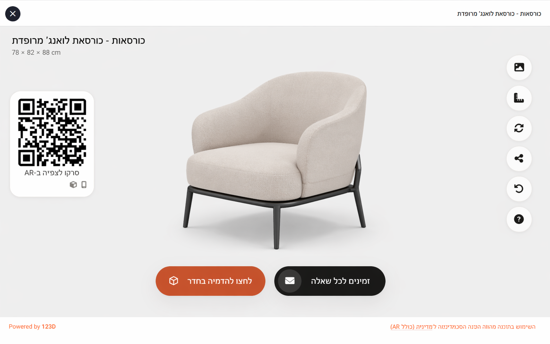Open the terms of use link at bottom right
This screenshot has width=550, height=344.
[x=463, y=327]
